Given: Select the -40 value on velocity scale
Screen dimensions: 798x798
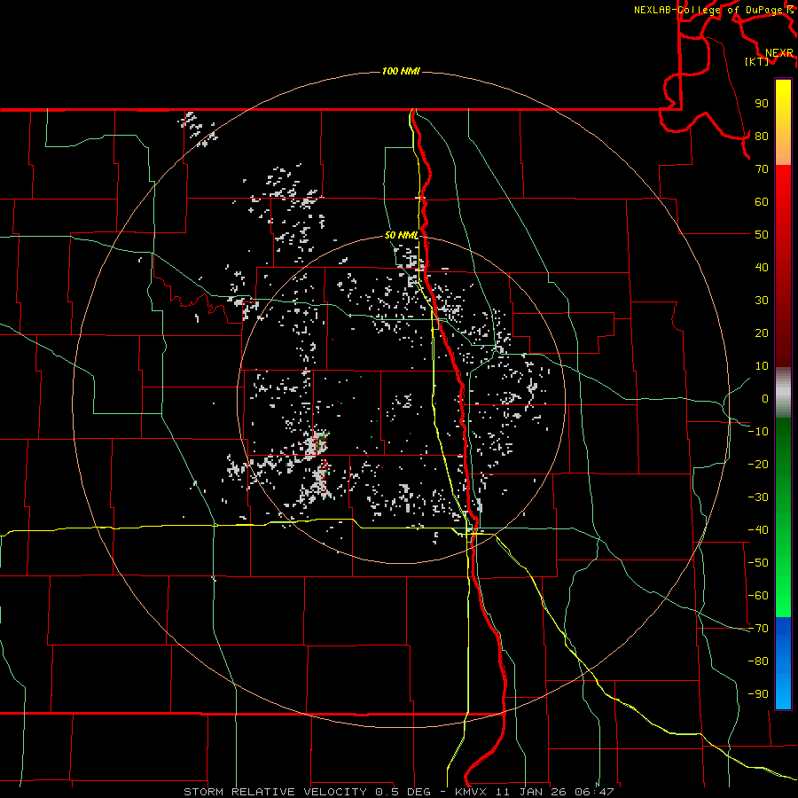Looking at the screenshot, I should tap(758, 530).
